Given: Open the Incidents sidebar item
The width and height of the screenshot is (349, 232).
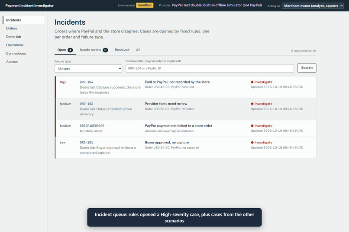Looking at the screenshot, I should coord(23,20).
